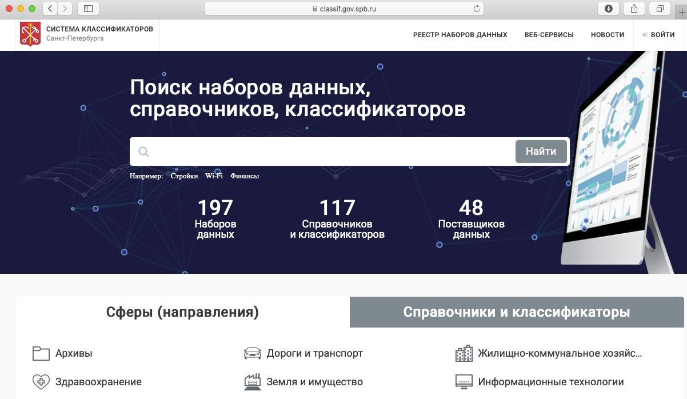Open Реестр наборов данных menu item
The height and width of the screenshot is (399, 687).
pyautogui.click(x=460, y=35)
